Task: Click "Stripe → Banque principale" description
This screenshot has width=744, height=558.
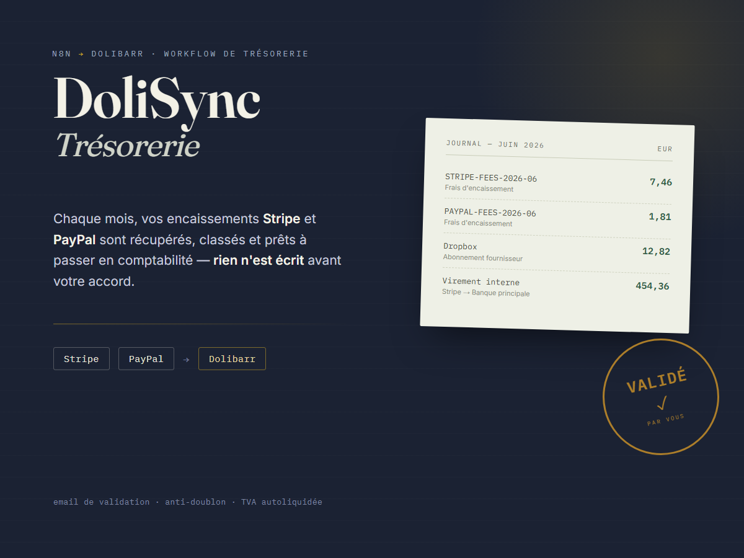Action: 486,293
